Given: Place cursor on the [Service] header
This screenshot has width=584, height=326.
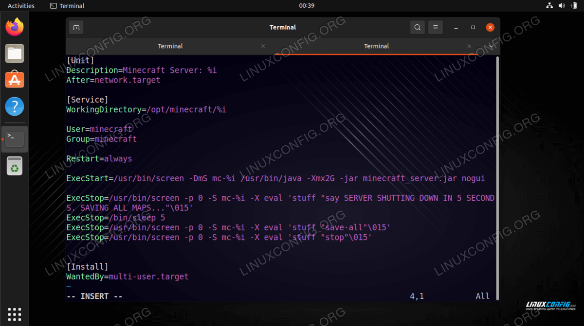Looking at the screenshot, I should 88,100.
